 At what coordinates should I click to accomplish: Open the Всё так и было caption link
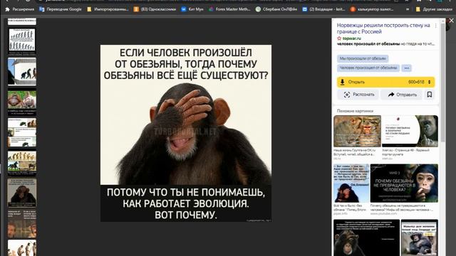tap(350, 208)
